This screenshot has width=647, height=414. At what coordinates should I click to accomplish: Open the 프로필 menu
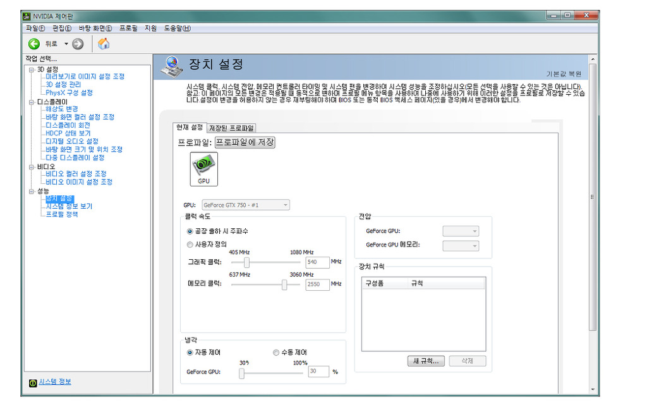tap(128, 28)
